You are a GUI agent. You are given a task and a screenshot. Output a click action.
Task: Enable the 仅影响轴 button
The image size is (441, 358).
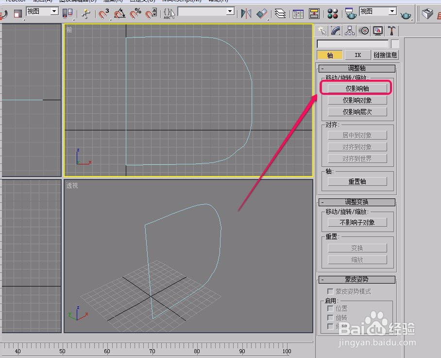[357, 89]
